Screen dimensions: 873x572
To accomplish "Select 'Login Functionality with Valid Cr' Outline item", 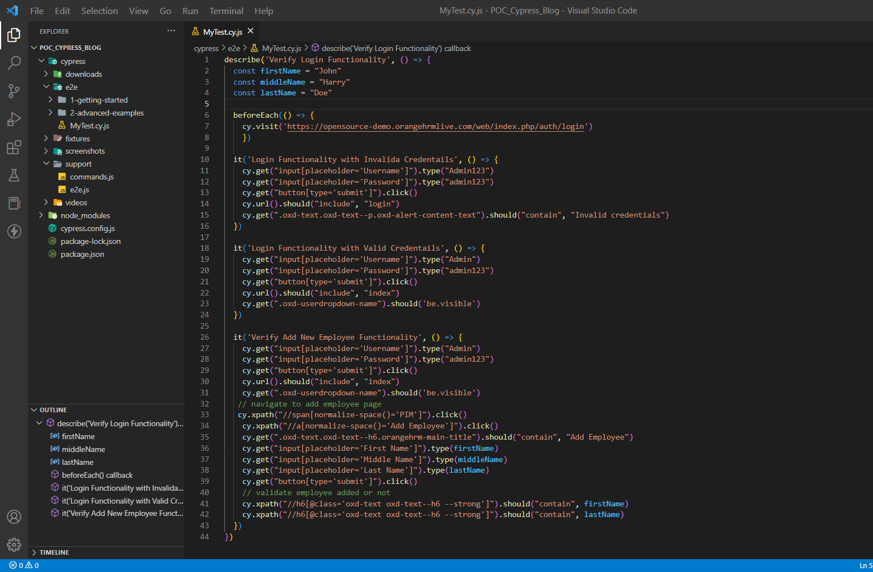I will (122, 501).
